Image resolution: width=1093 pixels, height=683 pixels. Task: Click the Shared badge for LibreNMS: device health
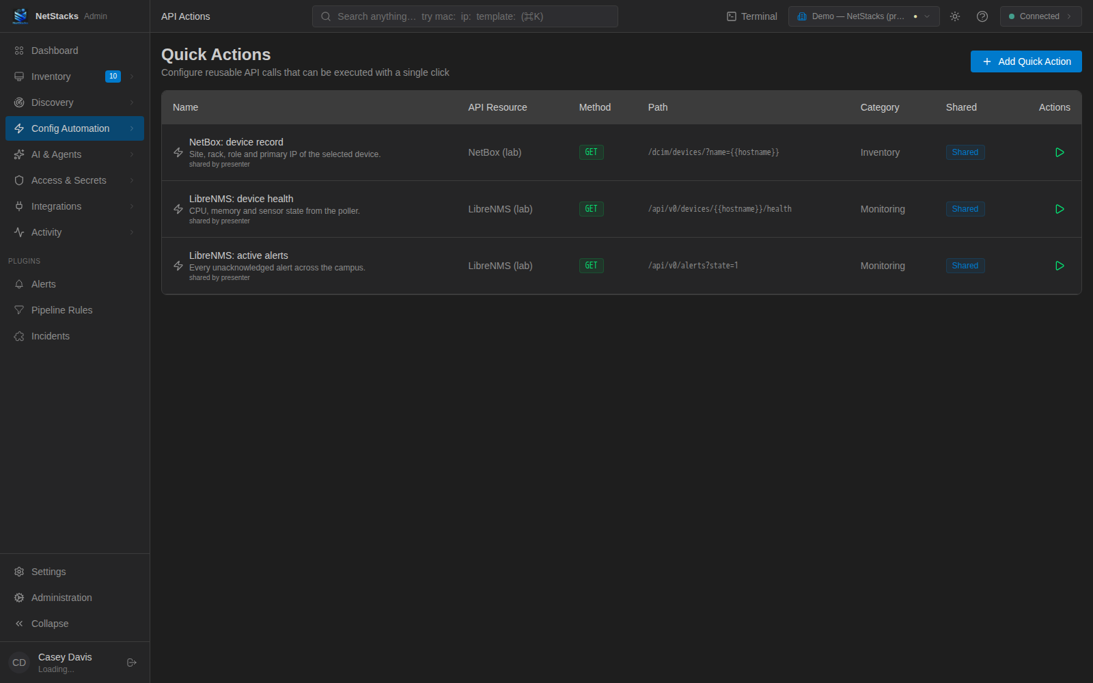pyautogui.click(x=965, y=209)
